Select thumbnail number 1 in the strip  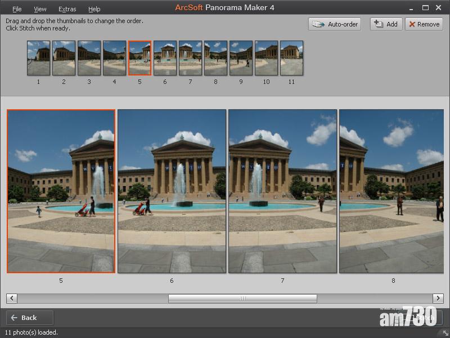click(x=38, y=58)
